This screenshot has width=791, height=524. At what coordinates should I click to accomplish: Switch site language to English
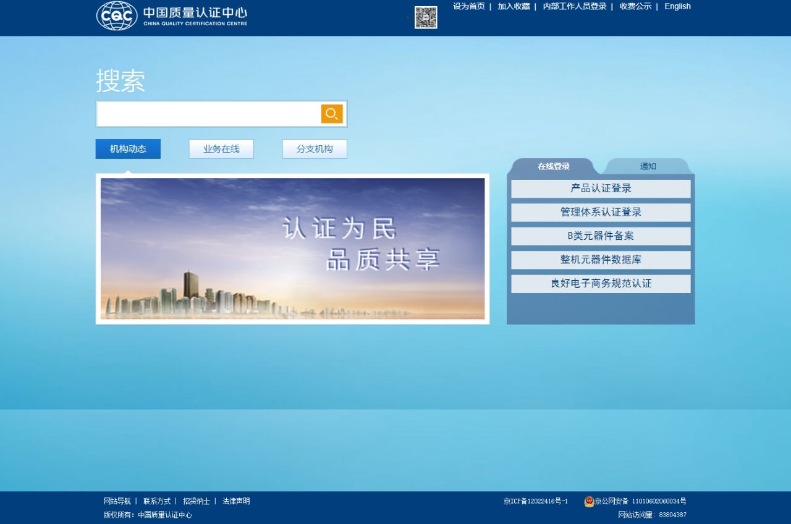677,6
